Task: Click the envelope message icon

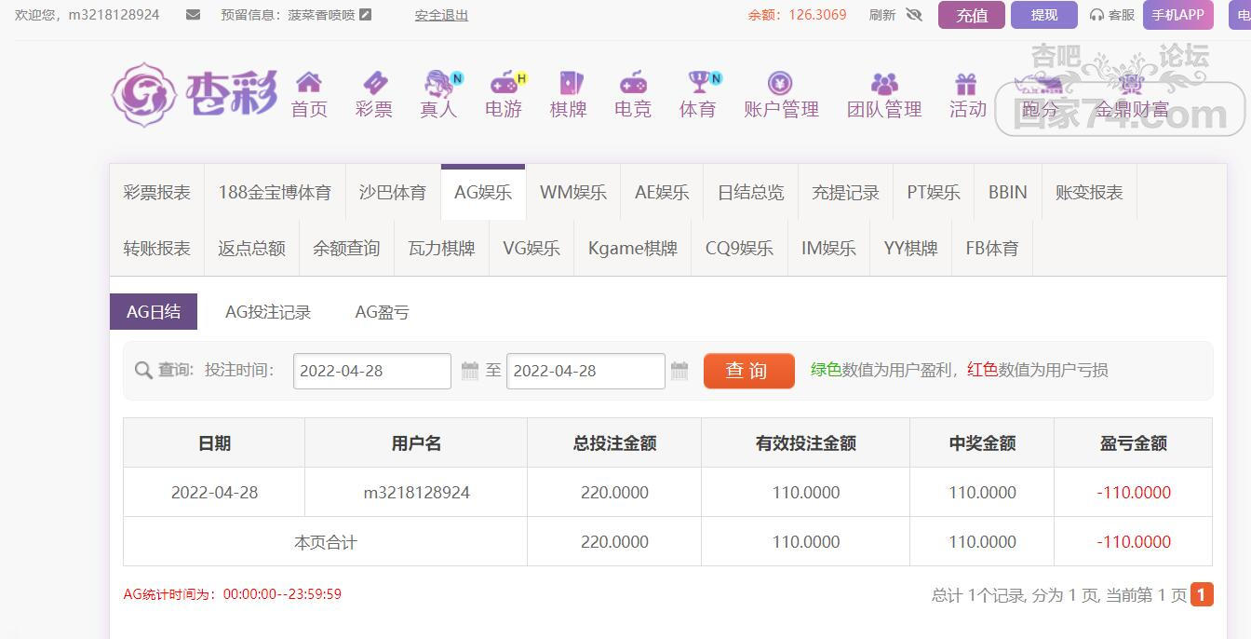Action: pos(193,15)
